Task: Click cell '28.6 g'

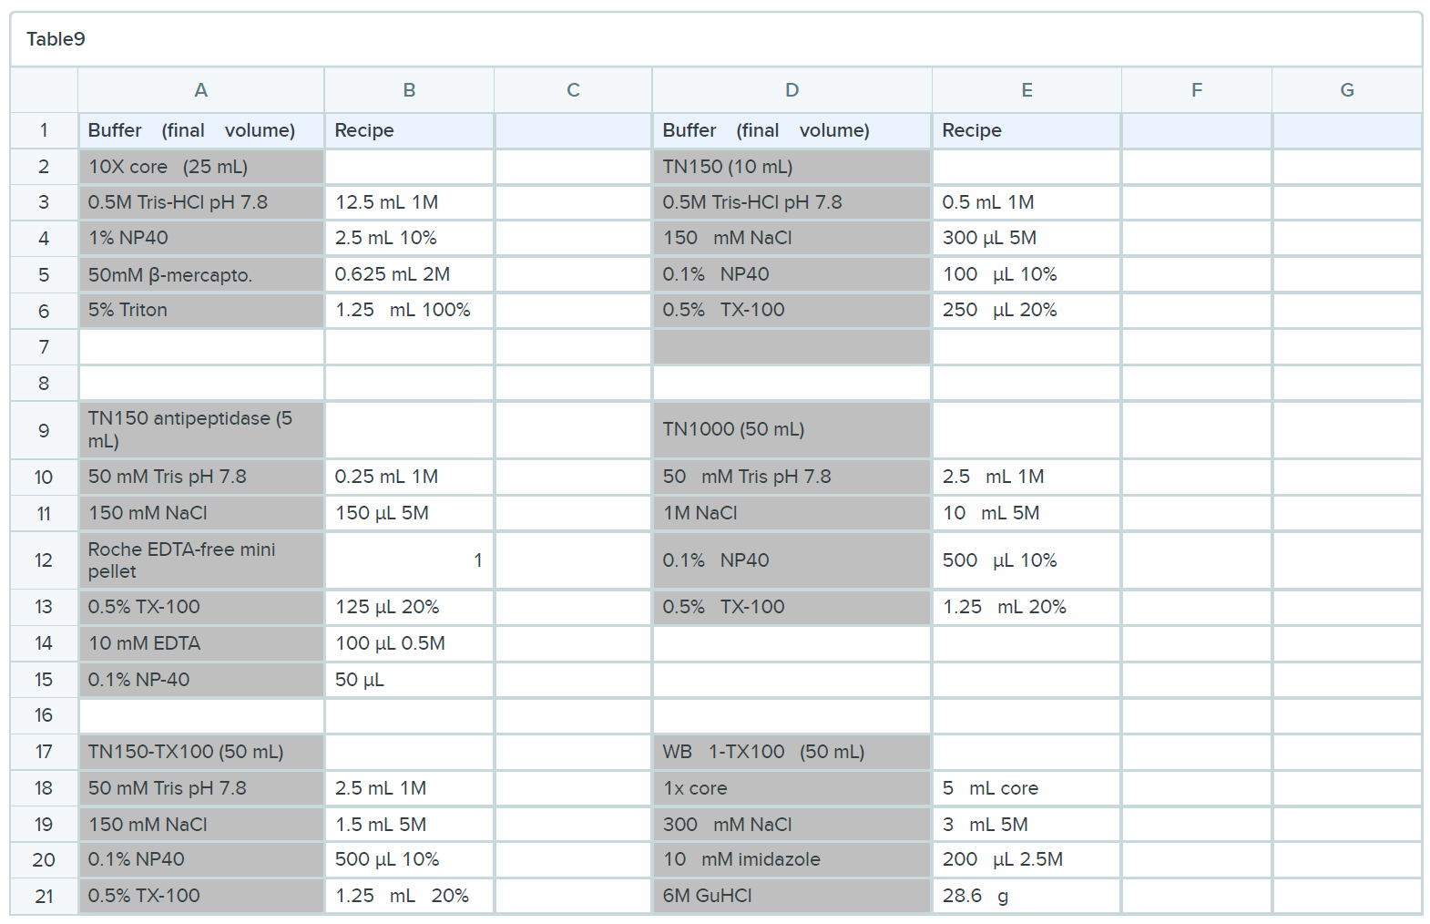Action: tap(1026, 896)
